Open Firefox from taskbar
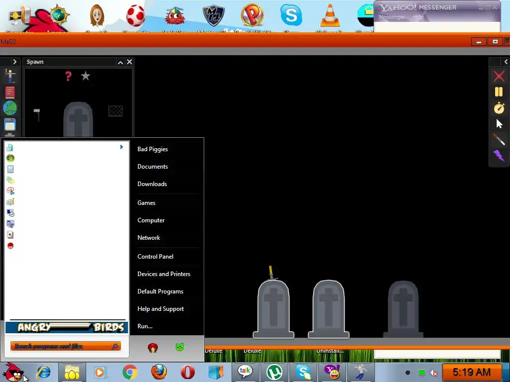This screenshot has height=382, width=510. tap(159, 372)
